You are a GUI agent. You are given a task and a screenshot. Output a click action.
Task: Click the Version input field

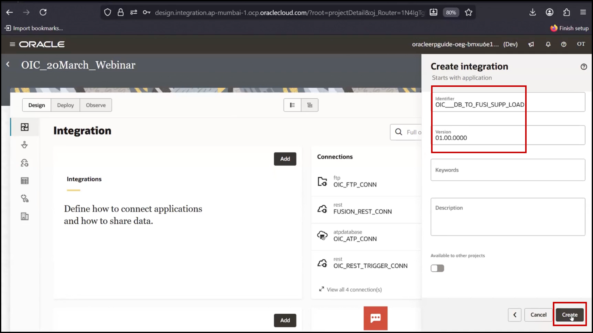click(x=508, y=135)
